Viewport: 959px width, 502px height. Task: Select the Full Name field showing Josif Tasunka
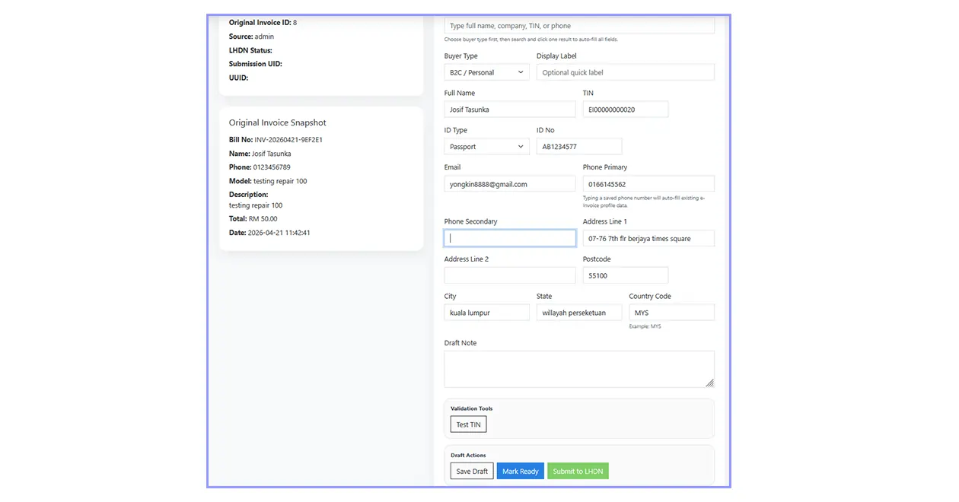[509, 109]
